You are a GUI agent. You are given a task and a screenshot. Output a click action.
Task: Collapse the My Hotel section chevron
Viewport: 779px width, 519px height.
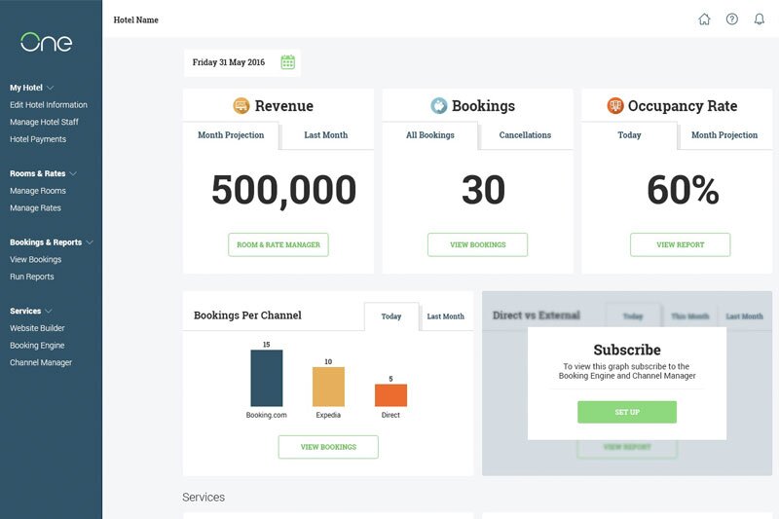click(50, 88)
